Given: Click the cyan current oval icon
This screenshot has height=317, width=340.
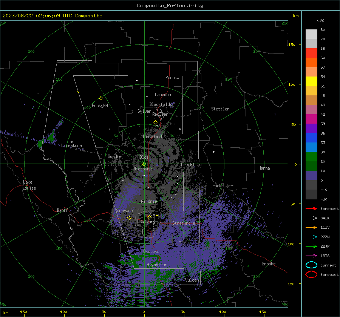Looking at the screenshot, I should 311,265.
